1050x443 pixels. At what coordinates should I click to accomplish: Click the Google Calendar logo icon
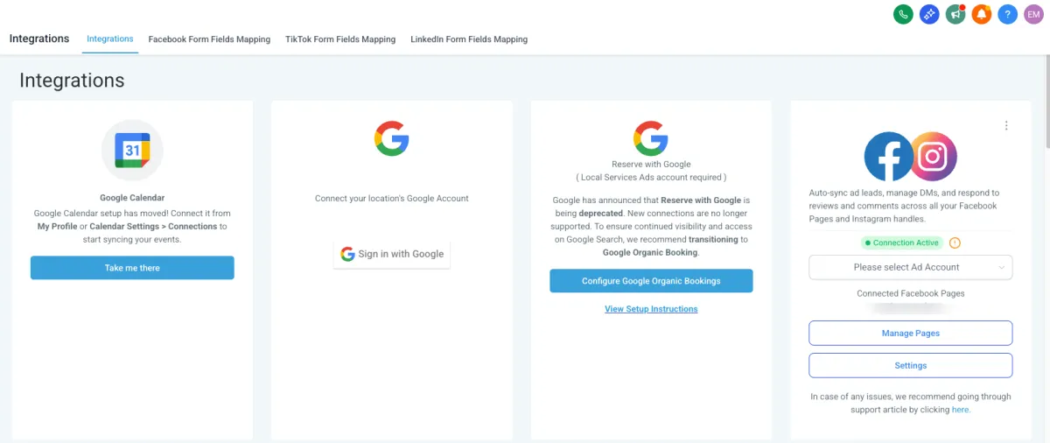click(x=132, y=151)
